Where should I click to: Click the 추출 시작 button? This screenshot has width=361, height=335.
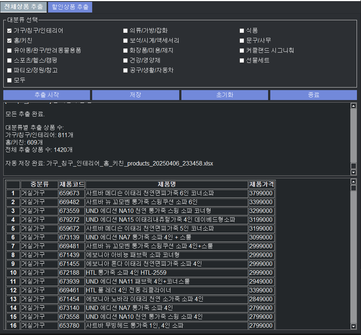[47, 95]
